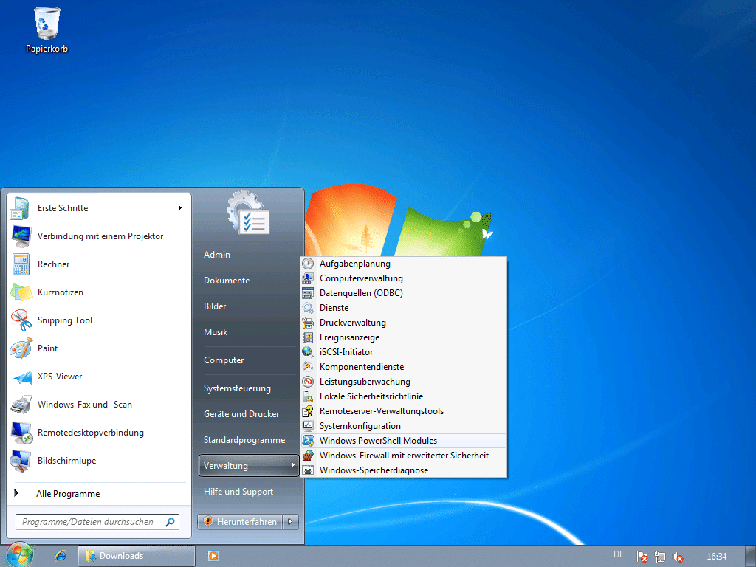This screenshot has width=756, height=567.
Task: Click the Windows-Speicherdiagnose chip icon
Action: (308, 470)
